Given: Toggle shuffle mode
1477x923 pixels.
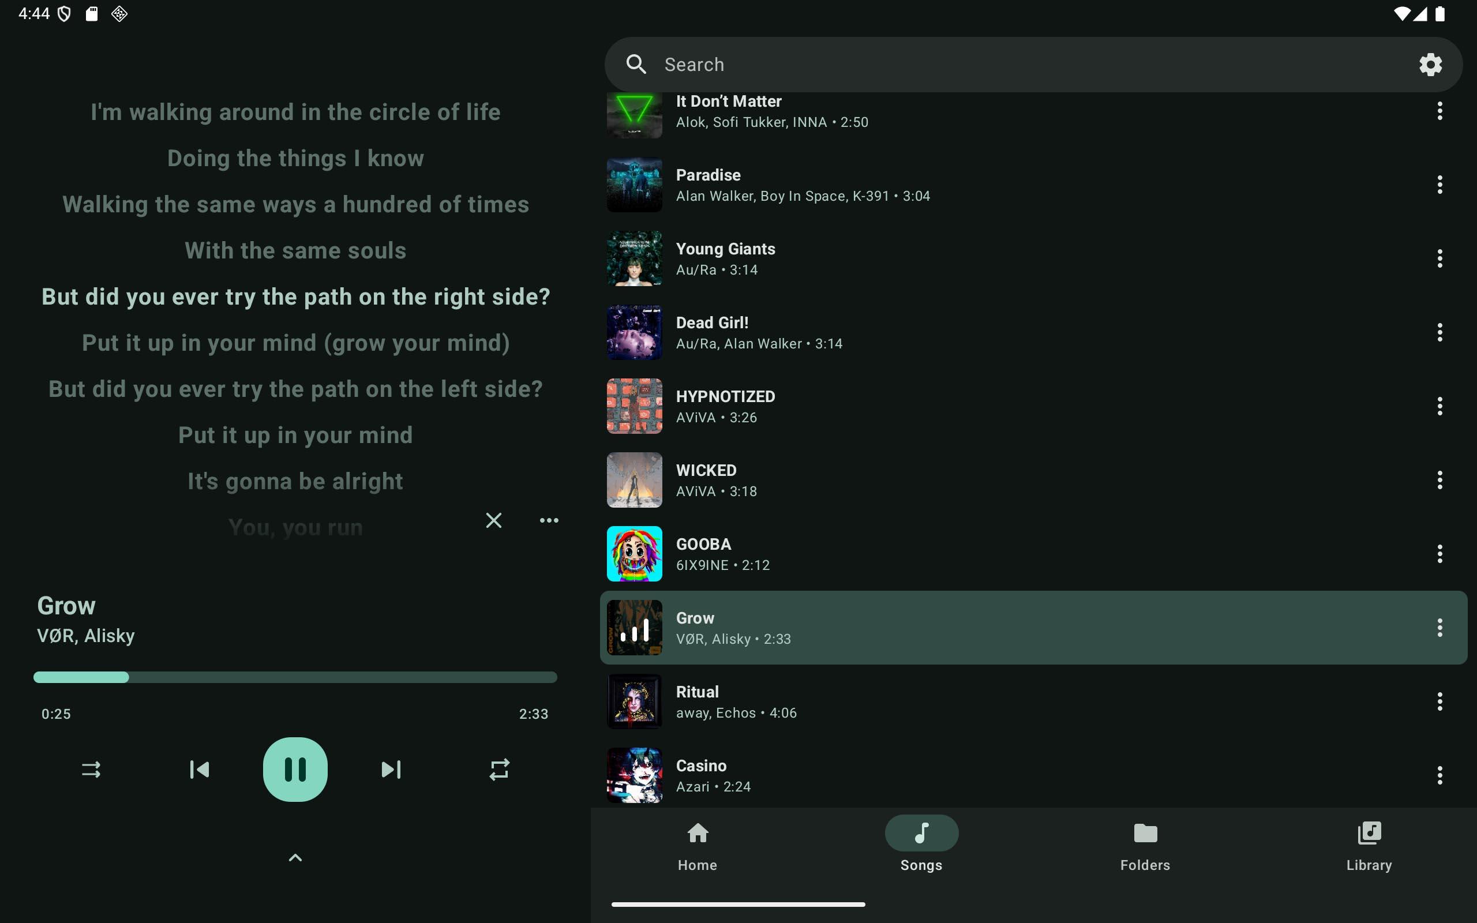Looking at the screenshot, I should pyautogui.click(x=91, y=769).
